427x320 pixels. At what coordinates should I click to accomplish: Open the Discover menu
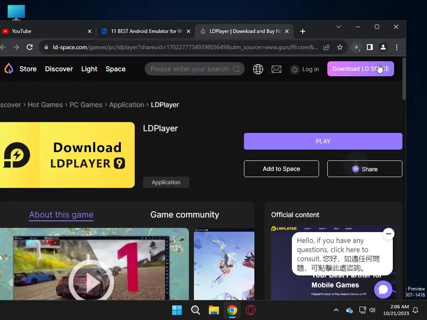59,69
